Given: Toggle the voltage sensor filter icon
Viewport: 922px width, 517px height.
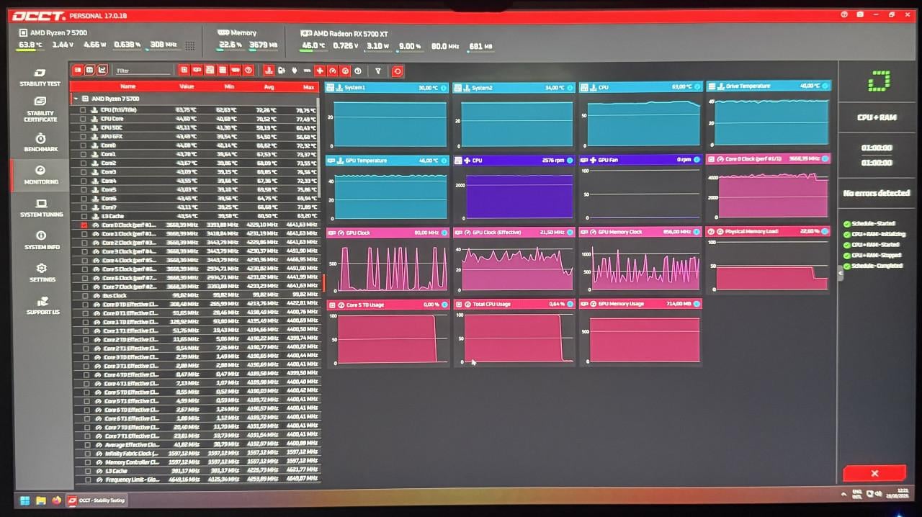Looking at the screenshot, I should pos(282,71).
